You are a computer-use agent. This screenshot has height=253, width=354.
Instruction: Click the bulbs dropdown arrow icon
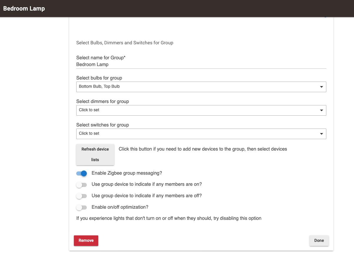pos(321,87)
